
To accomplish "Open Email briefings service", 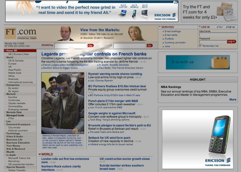I will pos(173,31).
